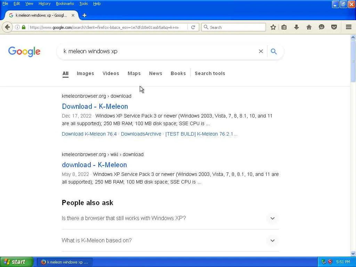Select Firefox taskbar button k meleon windows xp
The height and width of the screenshot is (267, 356).
(x=65, y=262)
